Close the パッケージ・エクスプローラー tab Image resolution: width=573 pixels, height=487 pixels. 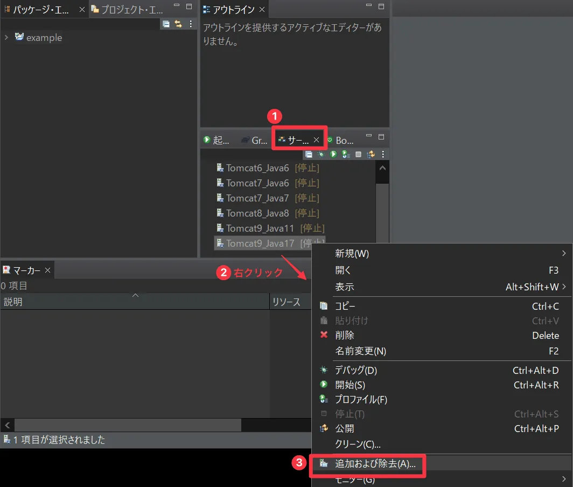pyautogui.click(x=82, y=10)
